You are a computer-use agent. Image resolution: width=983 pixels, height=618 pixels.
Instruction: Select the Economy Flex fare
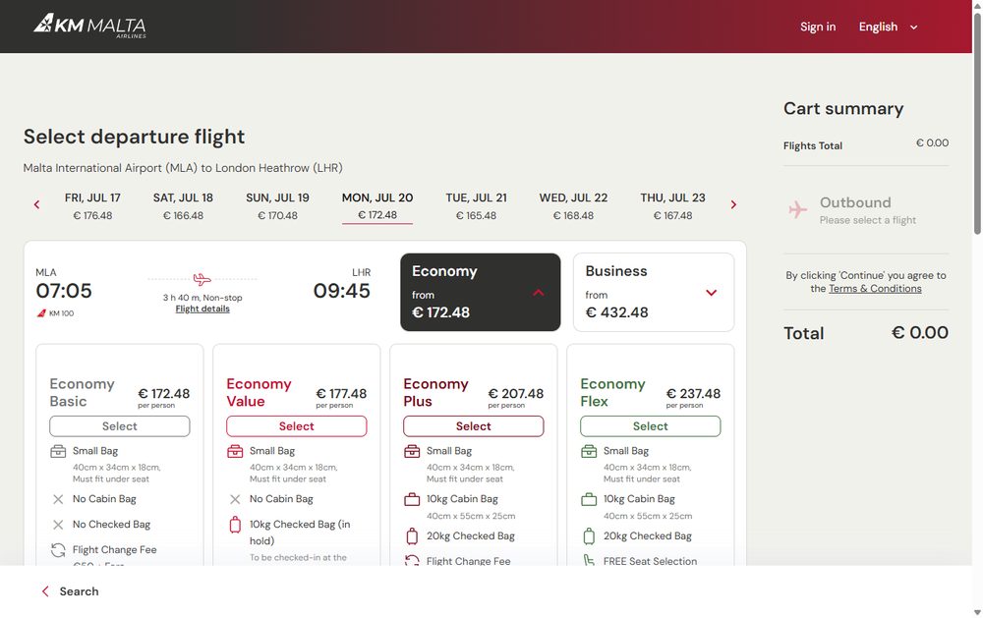point(650,426)
